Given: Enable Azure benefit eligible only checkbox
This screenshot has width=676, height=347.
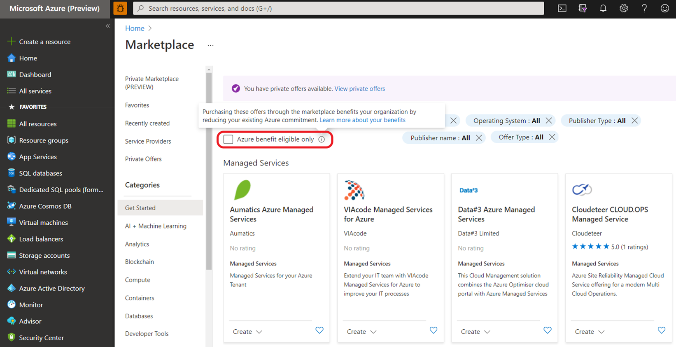Looking at the screenshot, I should [228, 140].
